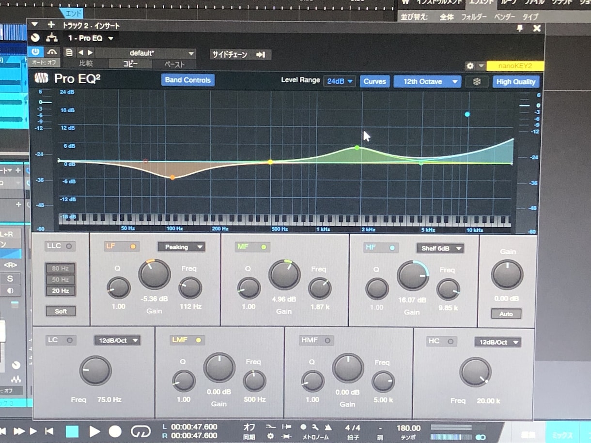Open the 1 - Pro EQ plugin selector
The width and height of the screenshot is (591, 443).
91,38
